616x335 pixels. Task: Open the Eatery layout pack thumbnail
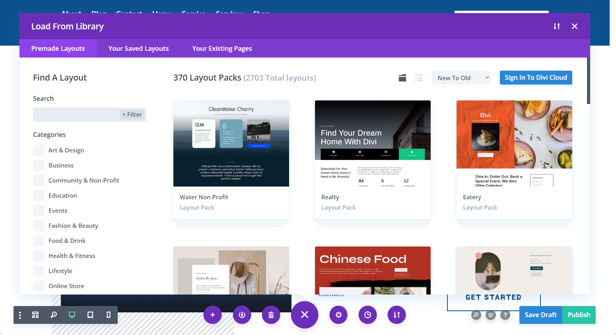point(514,143)
